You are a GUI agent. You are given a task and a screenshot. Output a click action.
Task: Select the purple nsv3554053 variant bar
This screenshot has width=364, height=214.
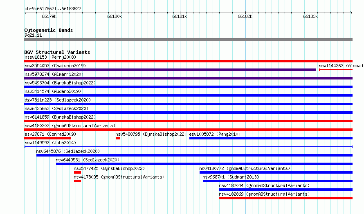[x=170, y=70]
